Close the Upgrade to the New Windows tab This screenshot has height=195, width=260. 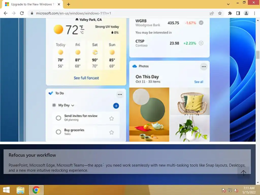[x=59, y=4]
